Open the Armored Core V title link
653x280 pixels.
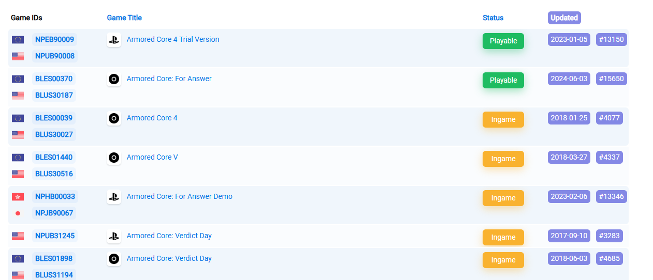coord(152,157)
